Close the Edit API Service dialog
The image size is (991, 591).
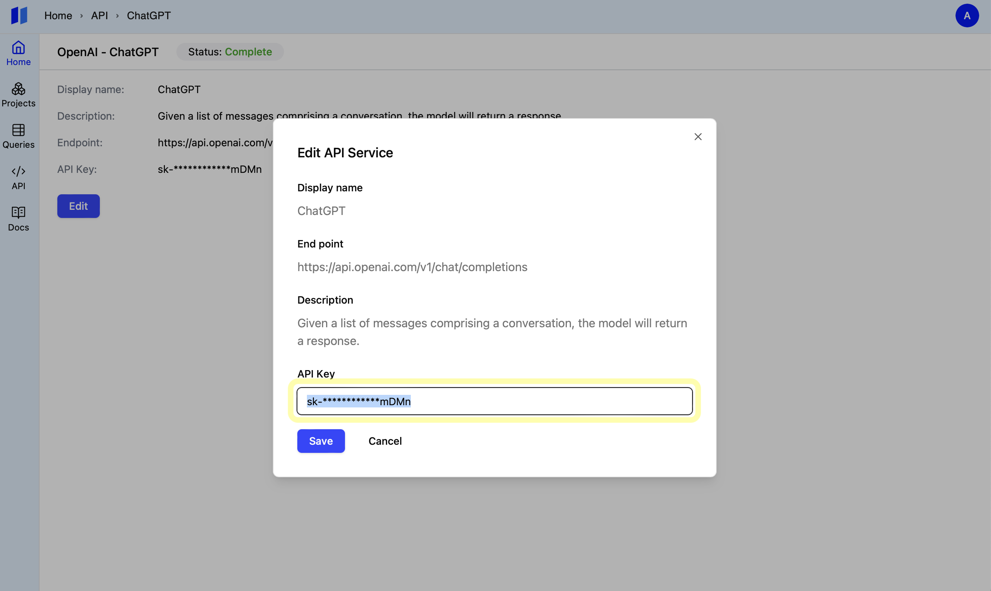pyautogui.click(x=698, y=137)
